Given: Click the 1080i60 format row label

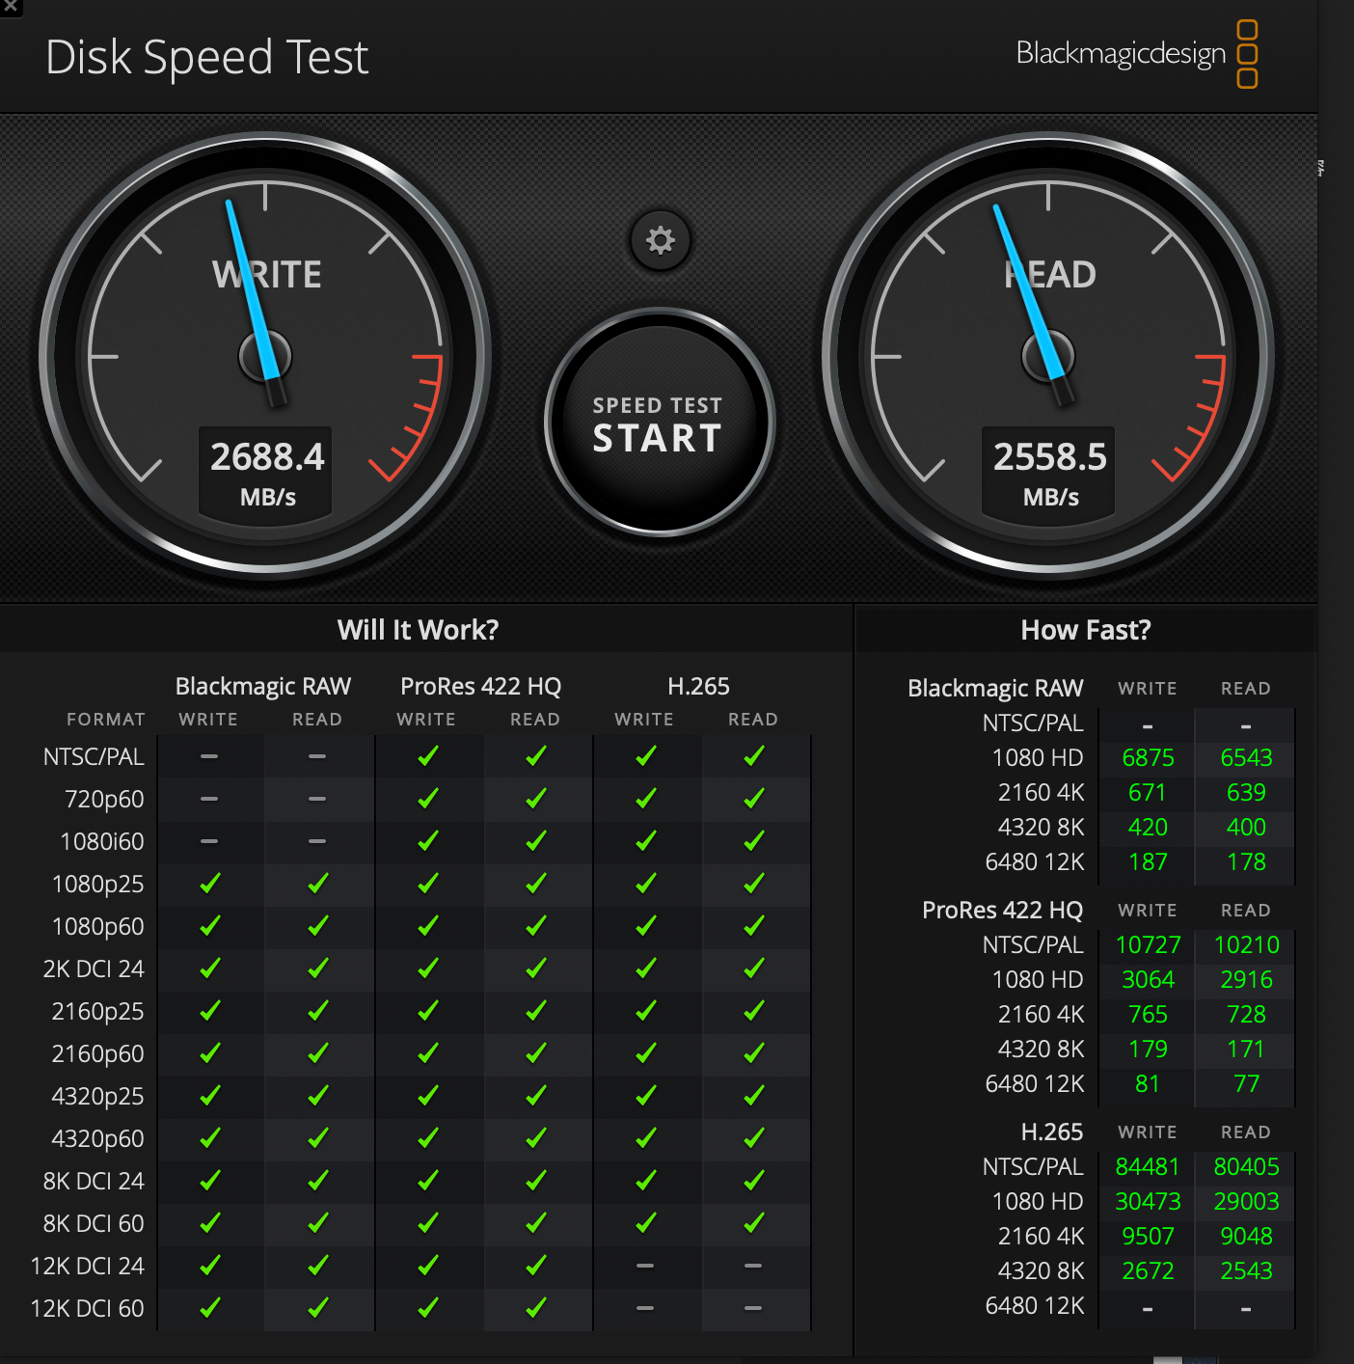Looking at the screenshot, I should tap(102, 842).
